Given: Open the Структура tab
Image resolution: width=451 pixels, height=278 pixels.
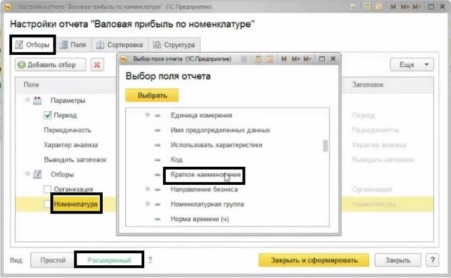Looking at the screenshot, I should (x=173, y=45).
